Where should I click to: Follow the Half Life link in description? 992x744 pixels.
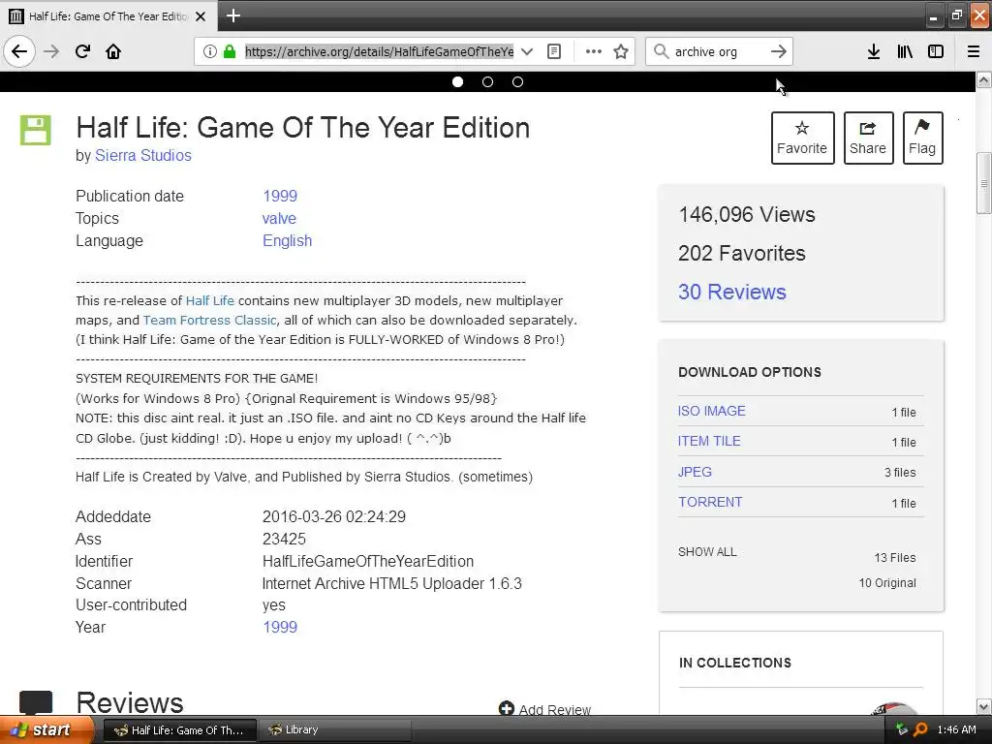[x=210, y=300]
